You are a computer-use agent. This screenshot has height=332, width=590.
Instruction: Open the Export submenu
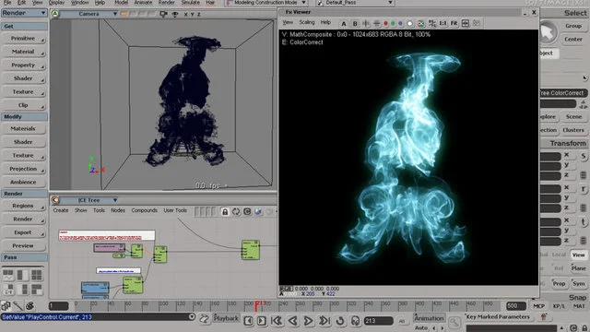pos(24,232)
